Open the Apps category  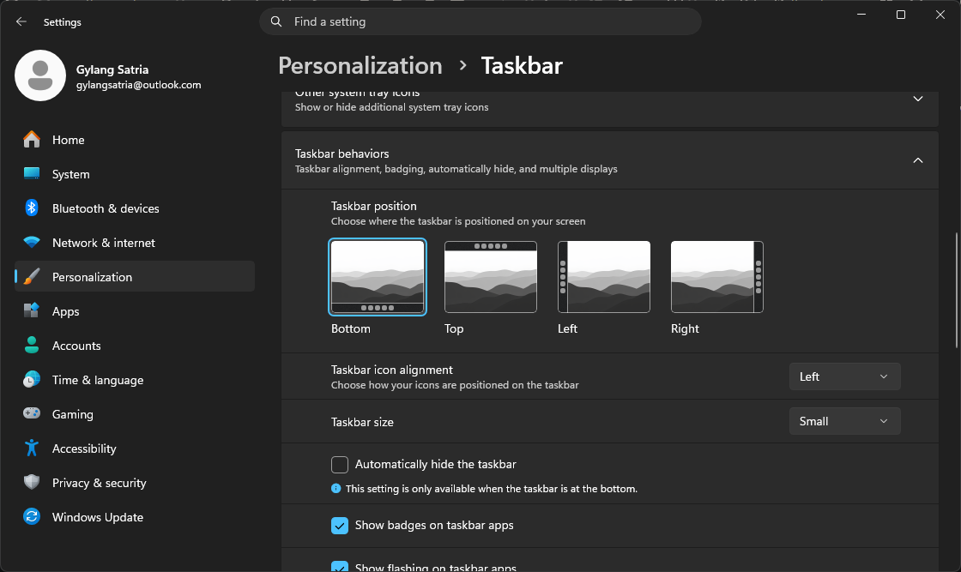(x=135, y=311)
